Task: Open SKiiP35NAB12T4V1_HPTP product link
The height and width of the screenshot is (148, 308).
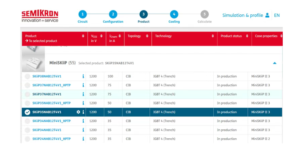Action: pyautogui.click(x=52, y=103)
